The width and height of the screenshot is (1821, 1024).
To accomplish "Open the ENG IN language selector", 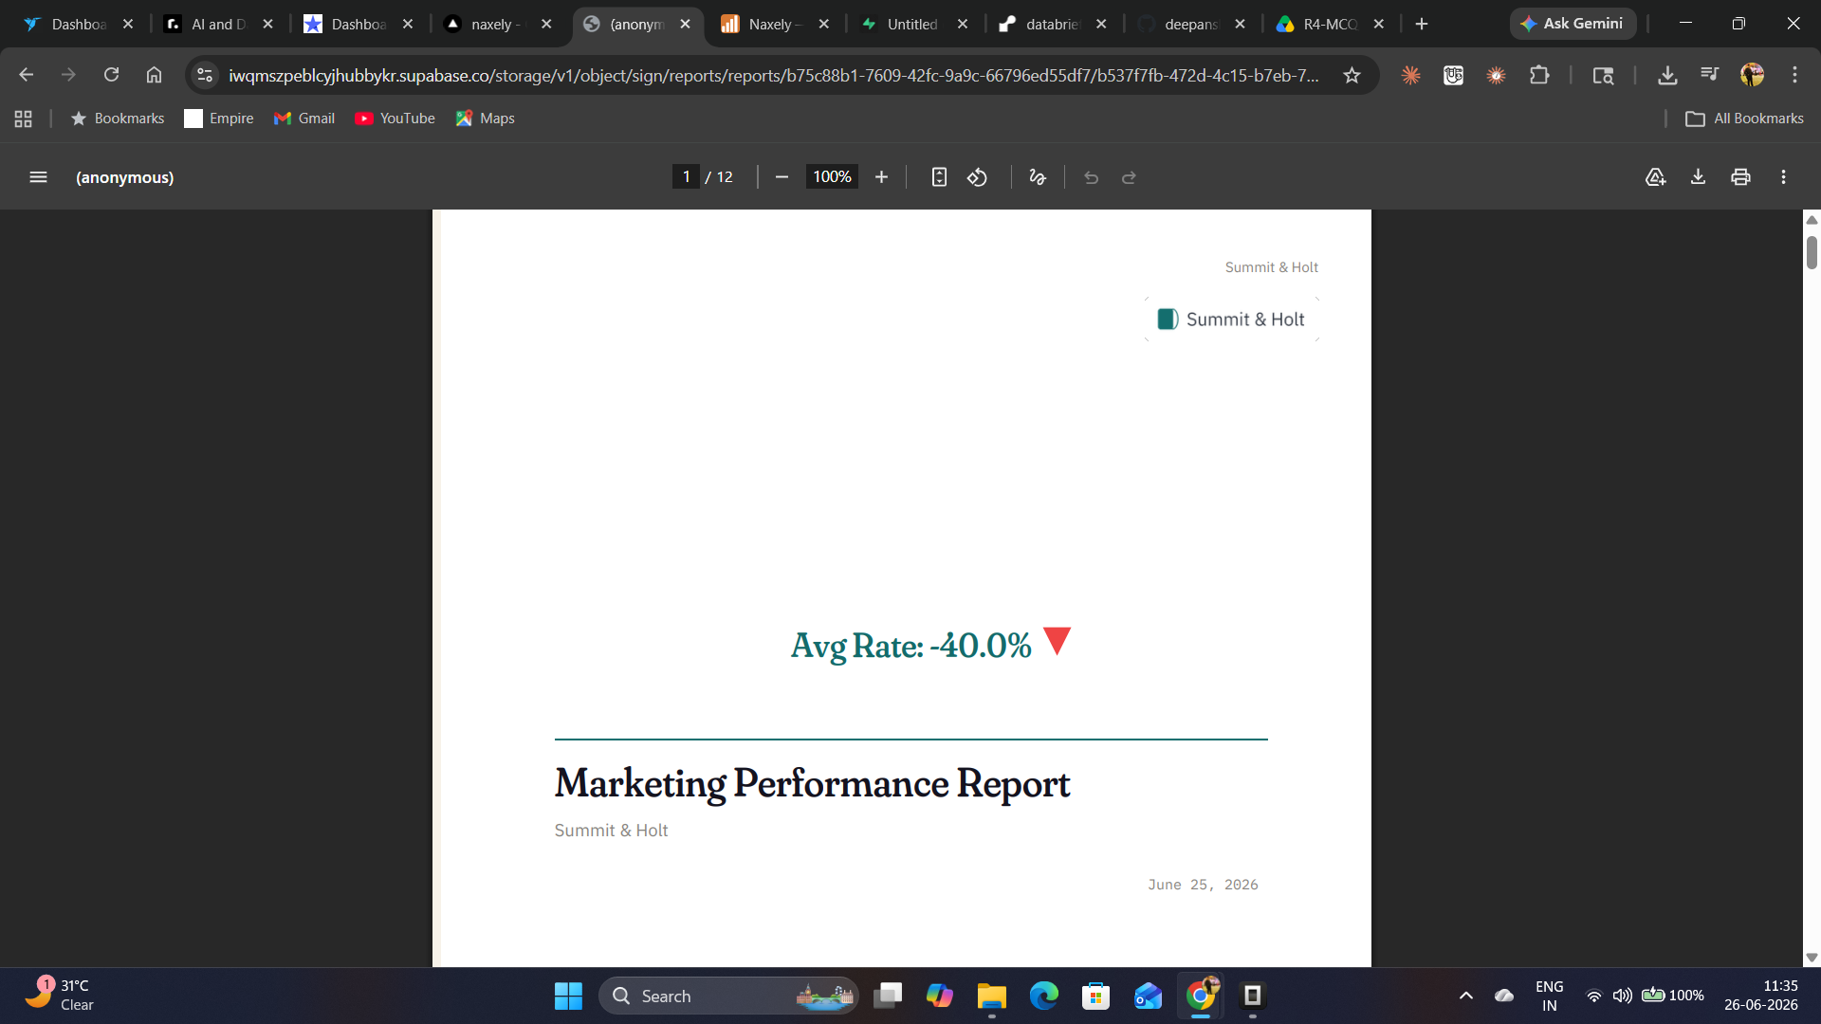I will (x=1549, y=996).
